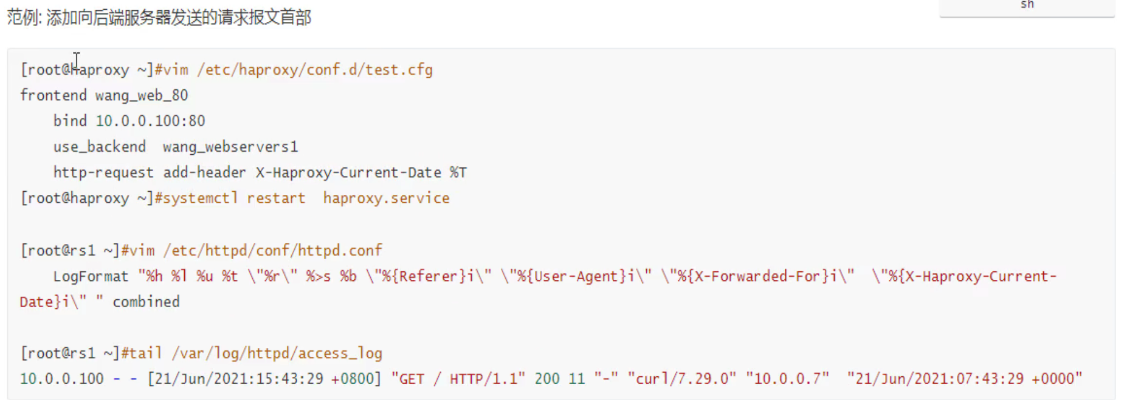
Task: Click the tail access_log command line
Action: tap(251, 353)
